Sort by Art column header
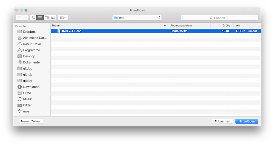The image size is (274, 145). [x=247, y=25]
